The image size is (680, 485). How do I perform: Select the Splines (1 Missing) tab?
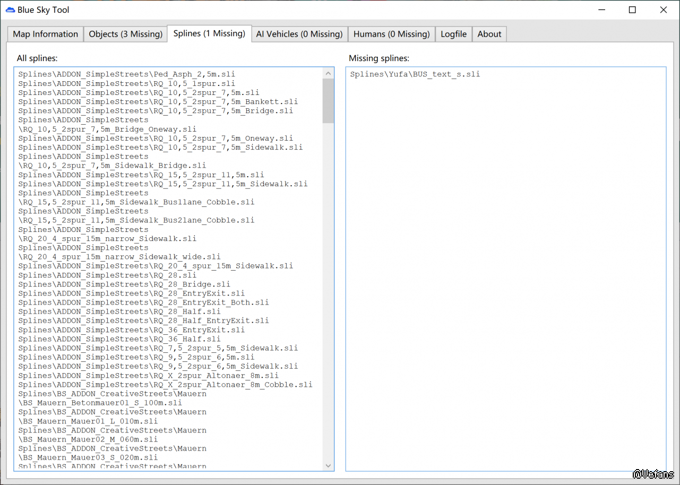(209, 33)
